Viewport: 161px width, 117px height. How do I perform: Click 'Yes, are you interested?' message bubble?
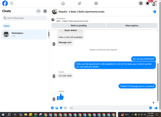coord(143,59)
